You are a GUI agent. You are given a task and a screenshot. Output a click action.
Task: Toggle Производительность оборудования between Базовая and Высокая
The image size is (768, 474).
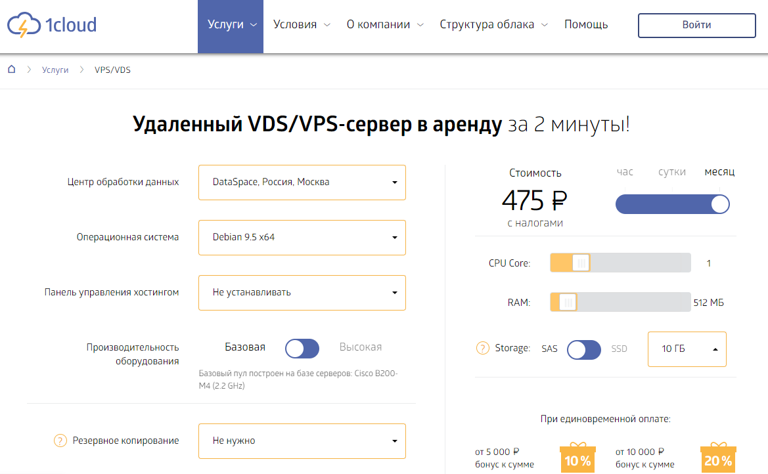302,349
